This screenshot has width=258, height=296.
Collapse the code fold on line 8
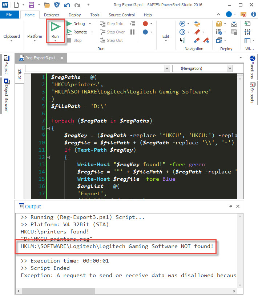click(48, 129)
